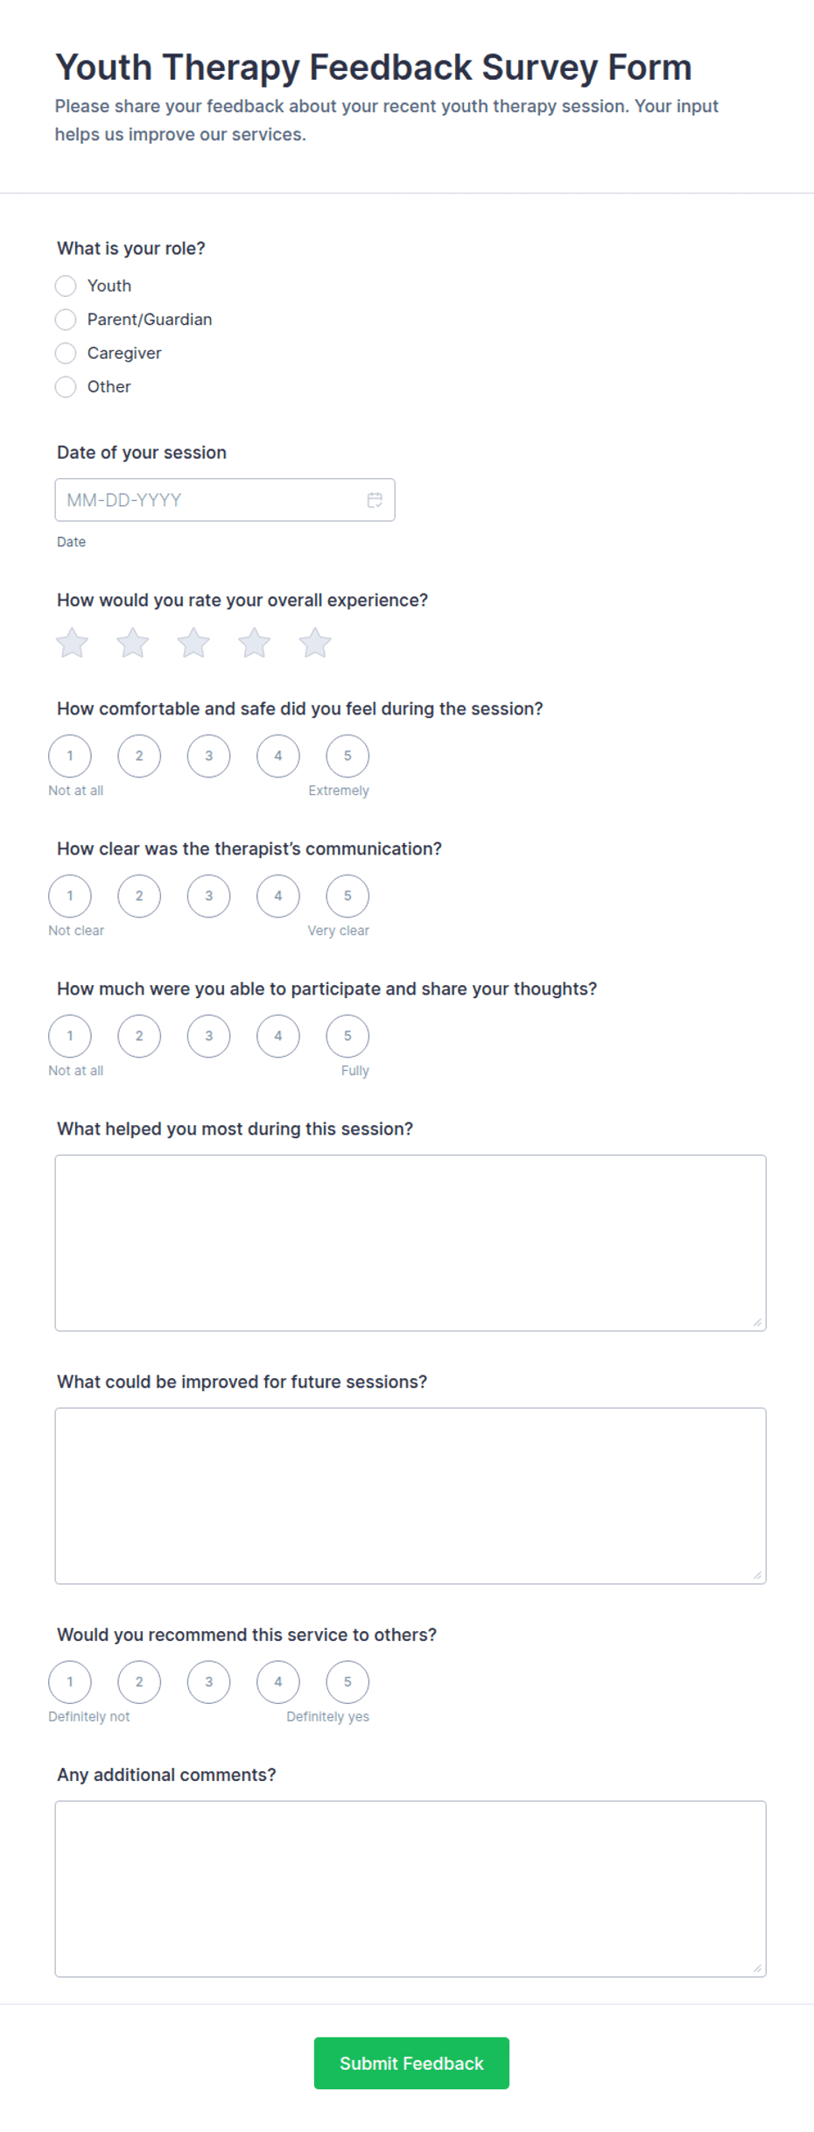Pick the Caregiver radio button

66,353
